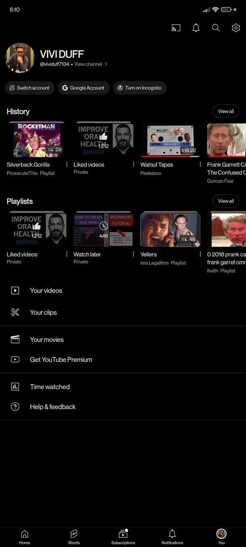
Task: View all Playlists
Action: point(226,201)
